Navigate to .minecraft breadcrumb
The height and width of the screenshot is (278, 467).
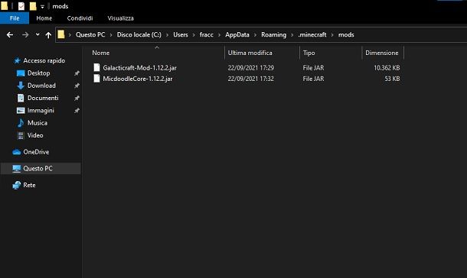point(312,35)
